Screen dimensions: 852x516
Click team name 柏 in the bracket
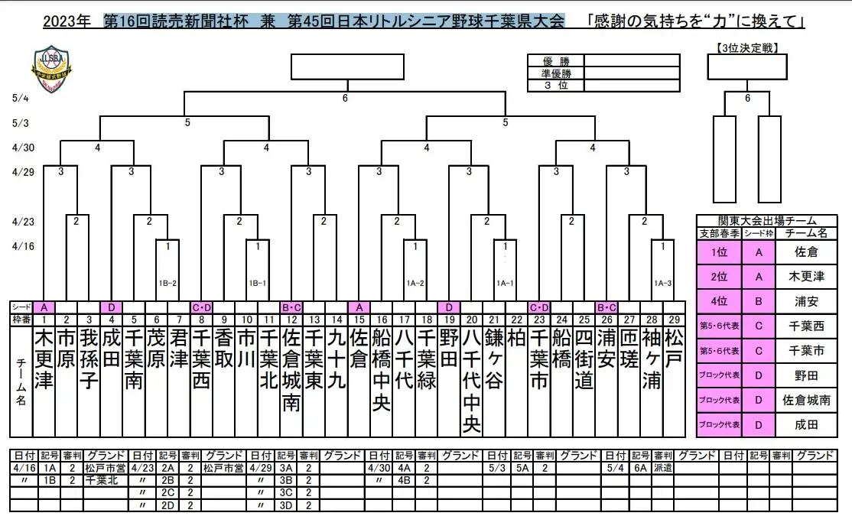click(516, 338)
